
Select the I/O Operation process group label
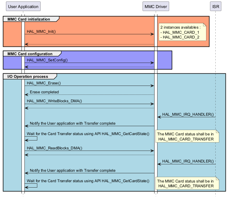point(28,77)
